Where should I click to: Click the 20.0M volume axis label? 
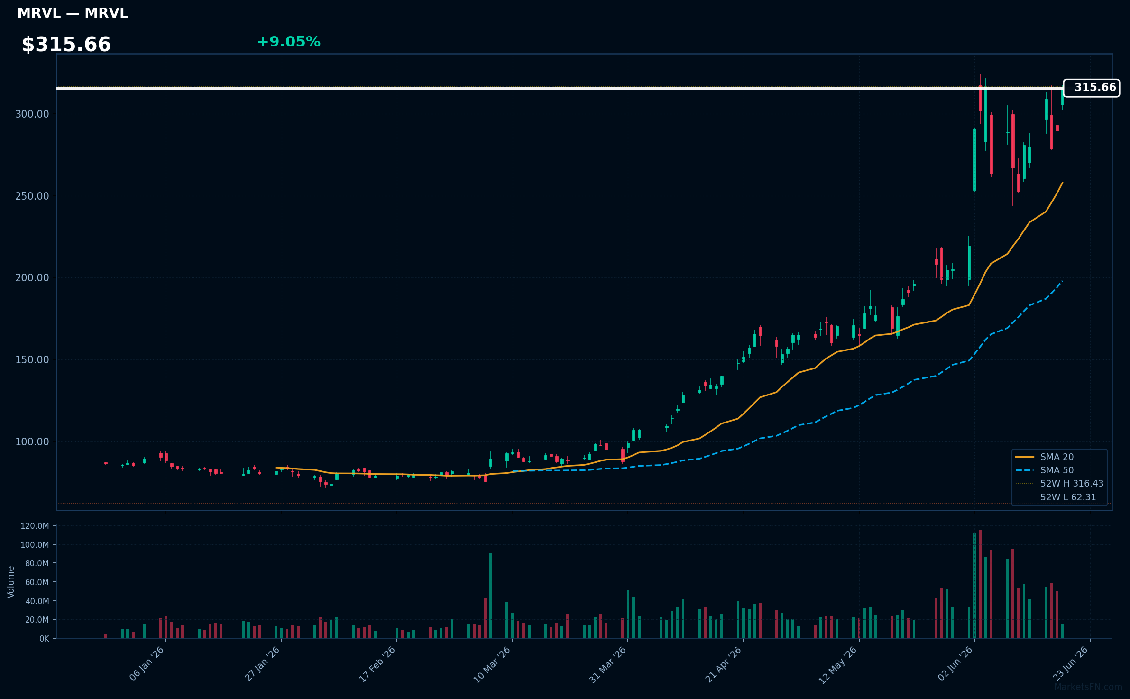(37, 620)
